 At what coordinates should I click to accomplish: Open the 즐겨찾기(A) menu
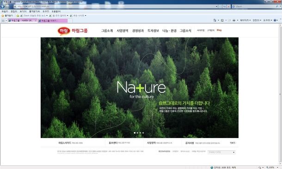coord(35,12)
